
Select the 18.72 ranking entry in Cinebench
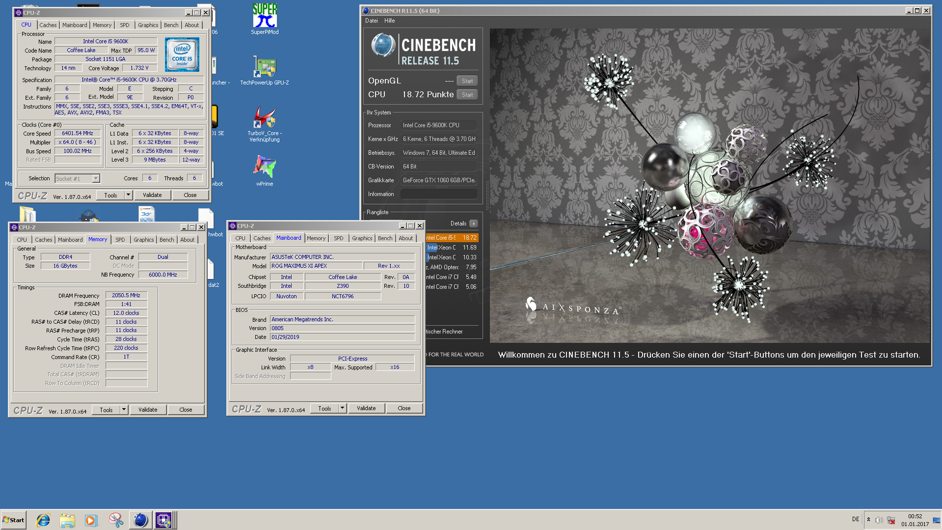pyautogui.click(x=452, y=238)
